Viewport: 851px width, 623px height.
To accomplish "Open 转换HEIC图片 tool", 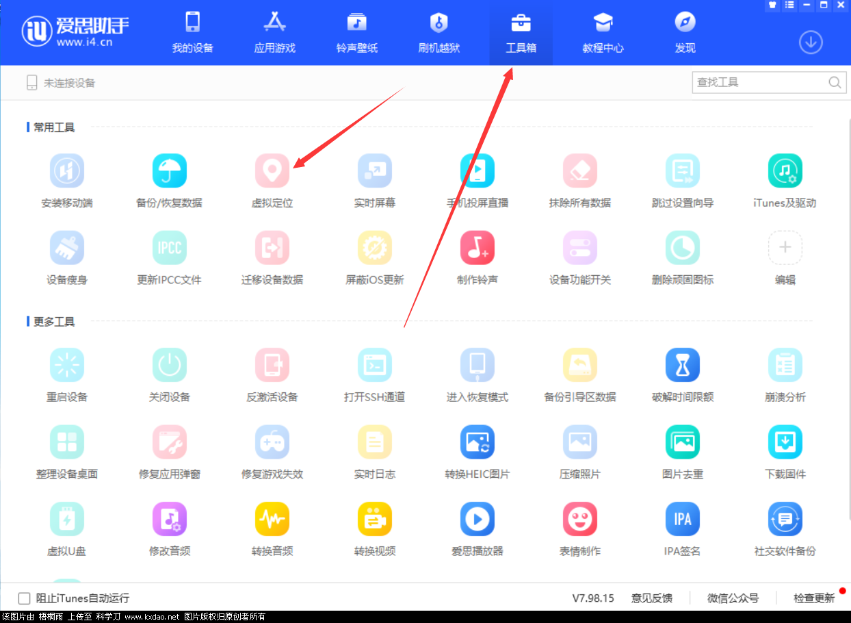I will (x=477, y=442).
